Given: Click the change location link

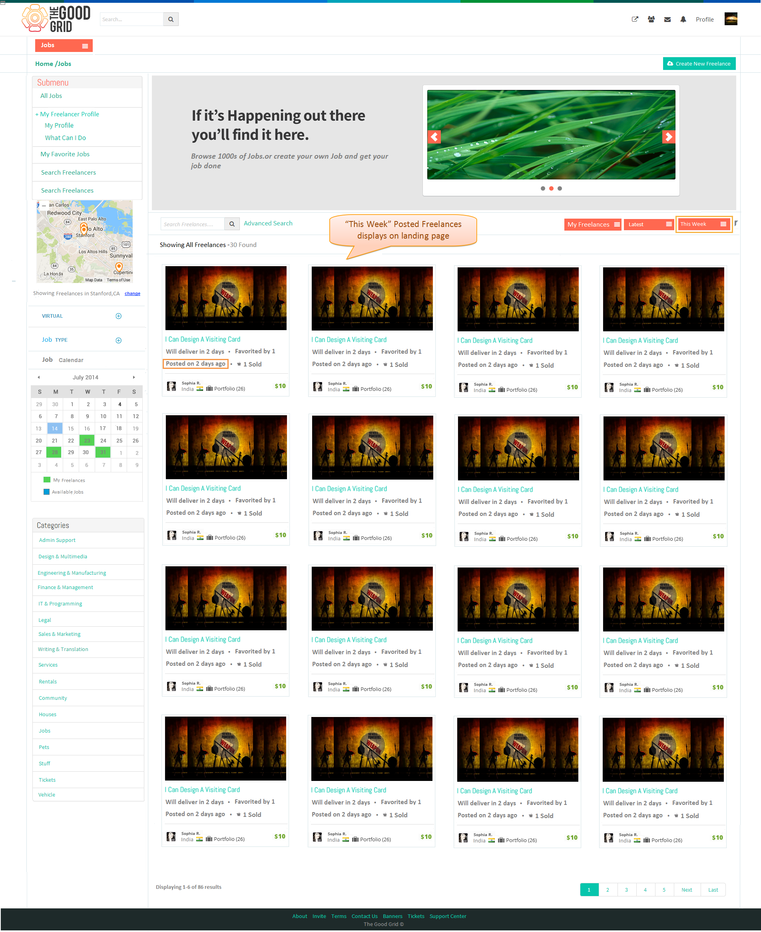Looking at the screenshot, I should point(132,294).
